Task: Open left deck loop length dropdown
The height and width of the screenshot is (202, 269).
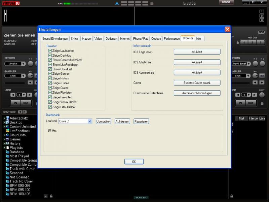Action: 24,95
